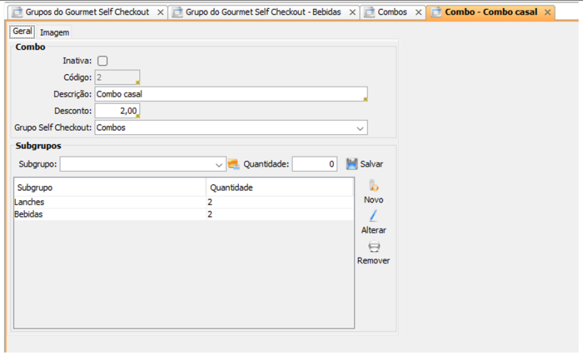Click the Salvar floppy disk icon
Viewport: 583px width, 356px height.
point(352,164)
